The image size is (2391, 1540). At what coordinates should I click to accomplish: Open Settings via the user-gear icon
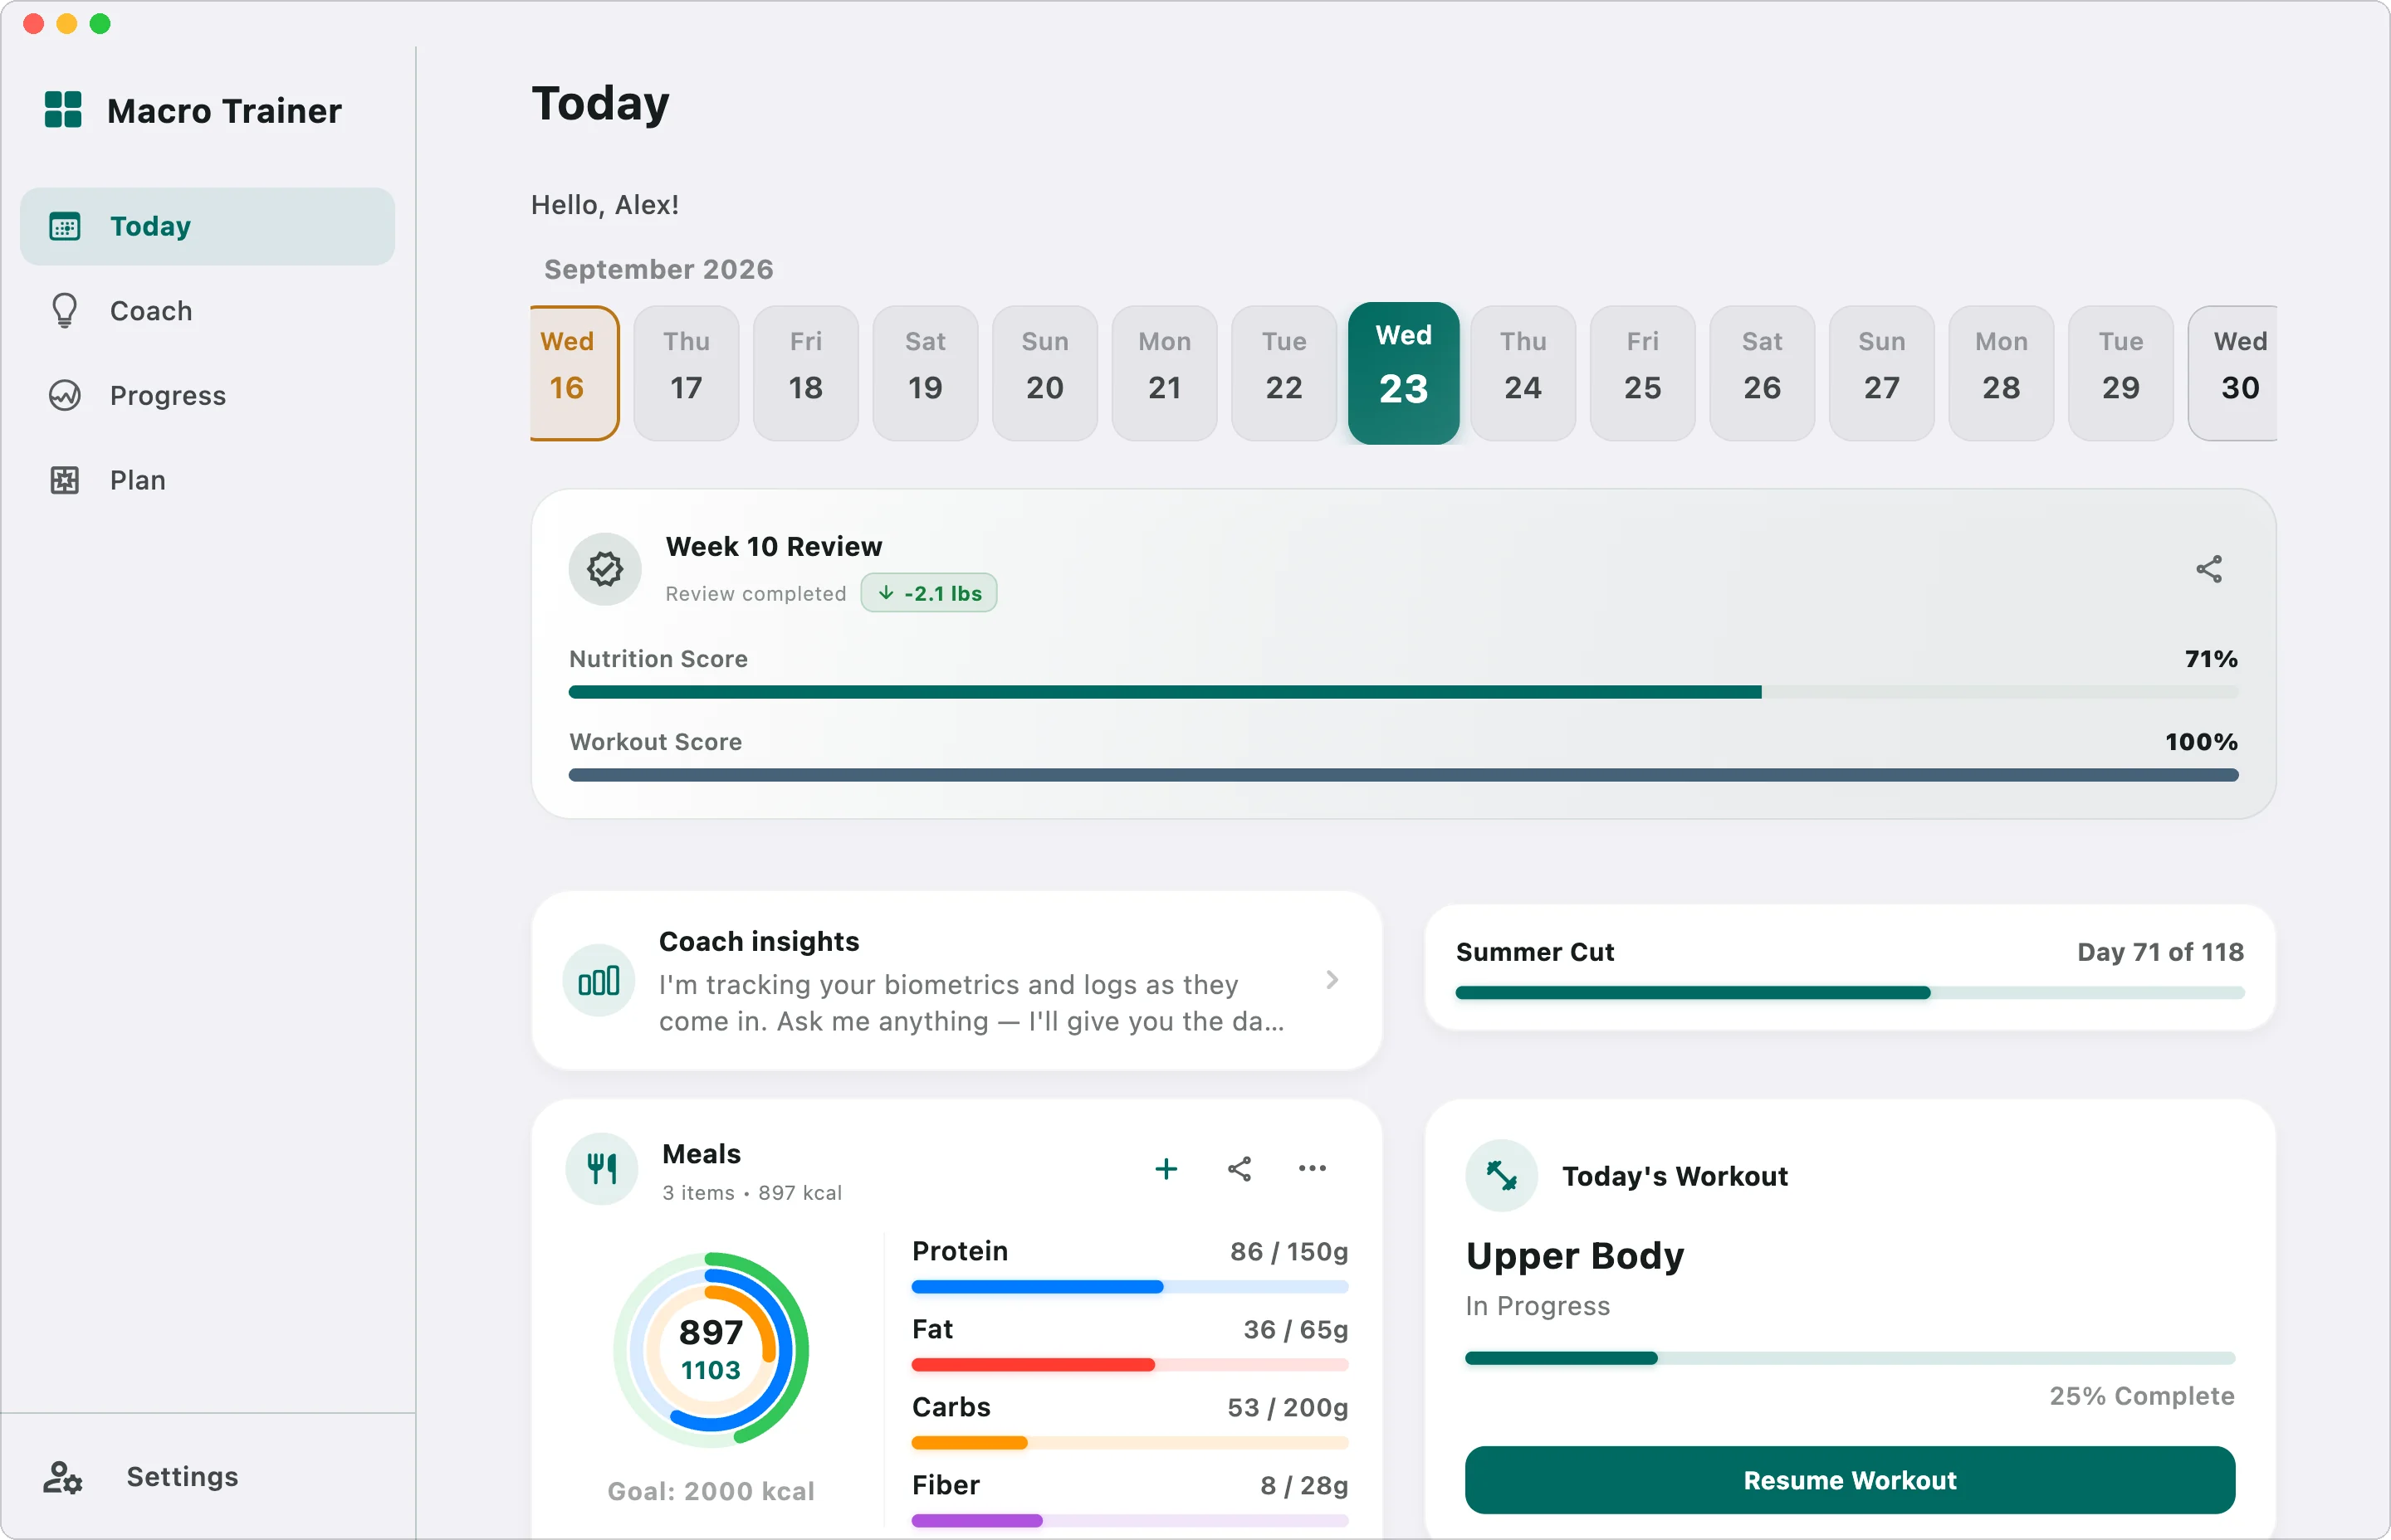coord(63,1477)
